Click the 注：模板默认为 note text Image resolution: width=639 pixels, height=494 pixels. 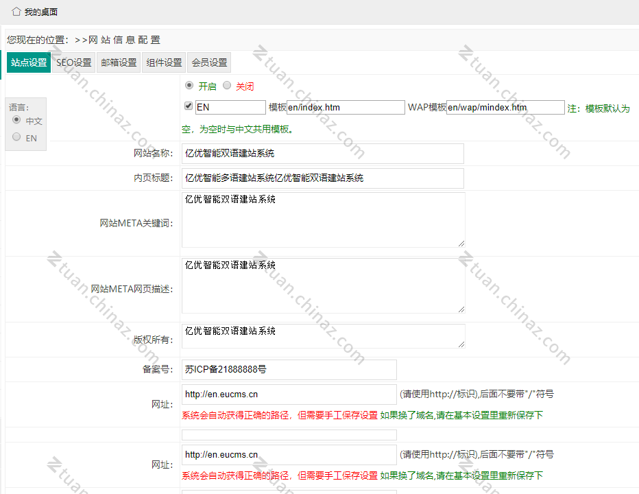599,108
